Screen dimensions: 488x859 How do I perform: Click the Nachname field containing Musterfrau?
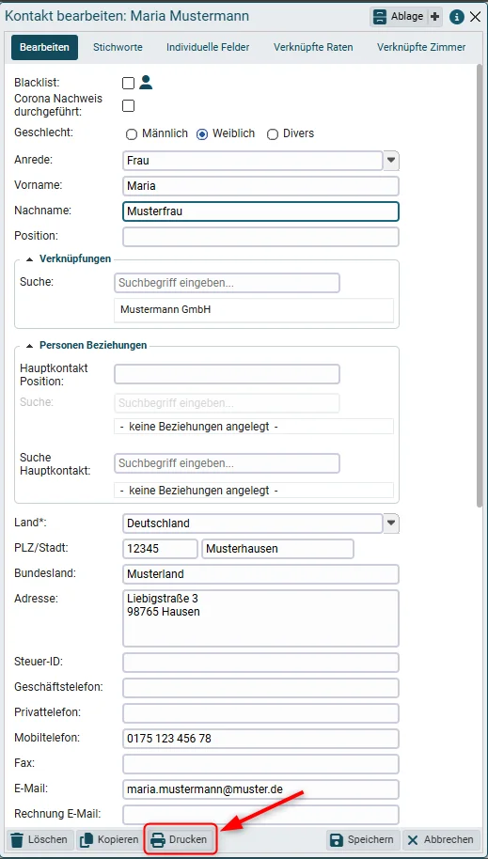coord(261,211)
